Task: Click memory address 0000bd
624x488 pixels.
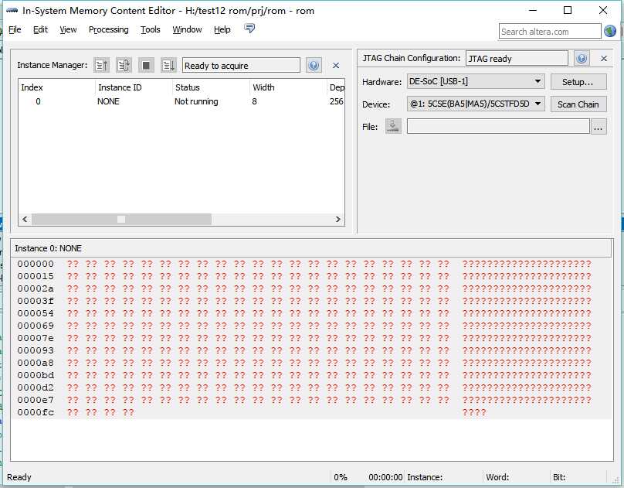Action: click(x=36, y=375)
